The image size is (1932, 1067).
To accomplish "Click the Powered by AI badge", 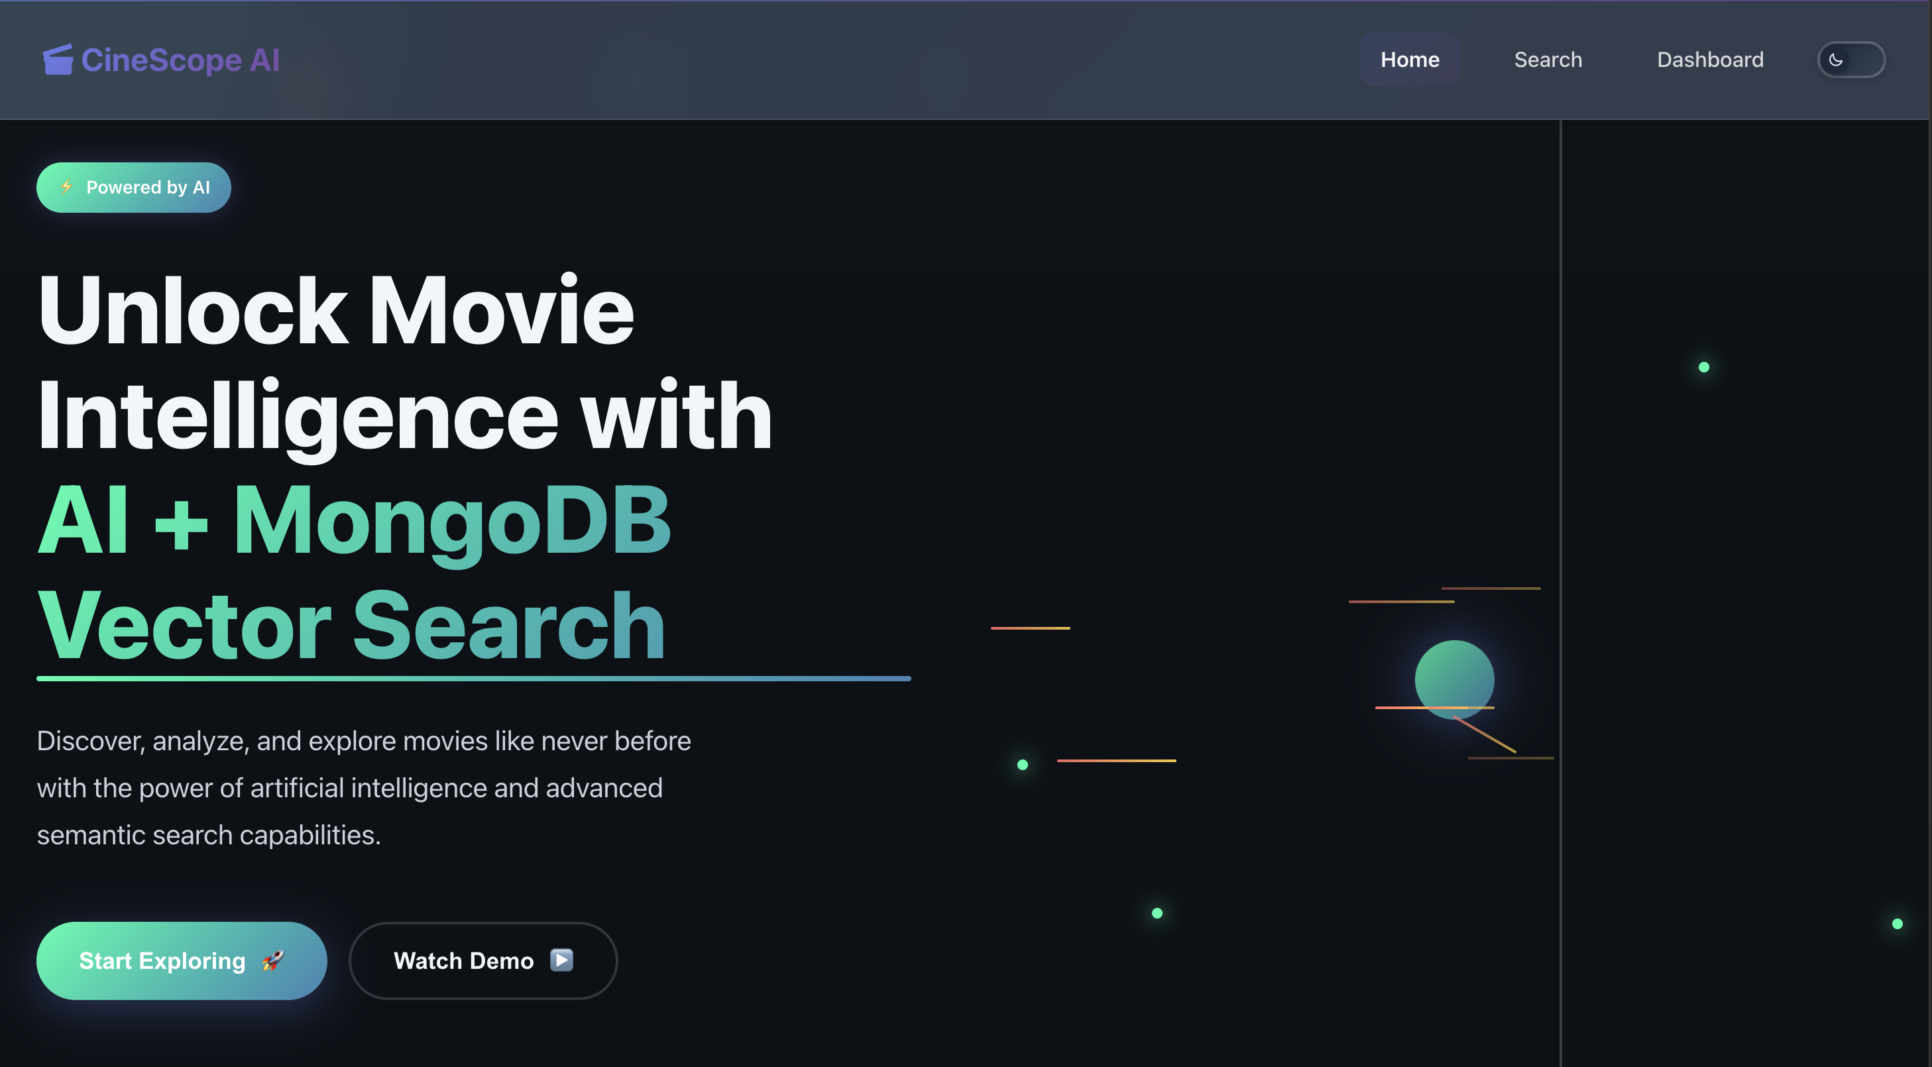I will coord(133,188).
